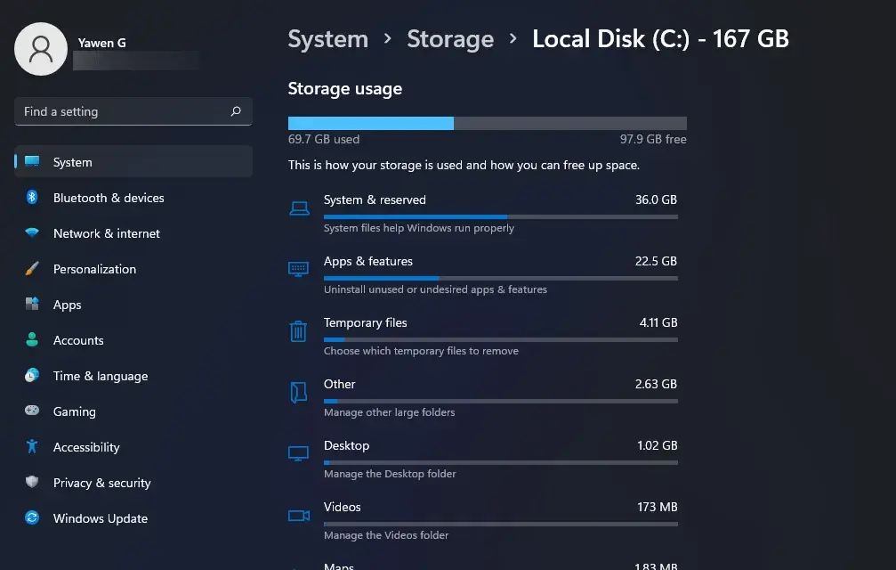896x570 pixels.
Task: Open the System category in sidebar
Action: pyautogui.click(x=133, y=162)
